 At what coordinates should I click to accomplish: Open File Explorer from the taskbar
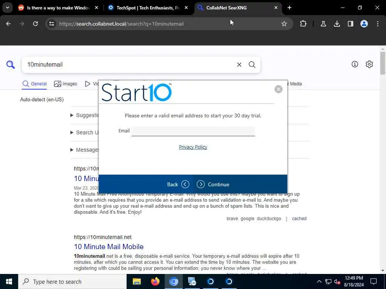pos(136,281)
